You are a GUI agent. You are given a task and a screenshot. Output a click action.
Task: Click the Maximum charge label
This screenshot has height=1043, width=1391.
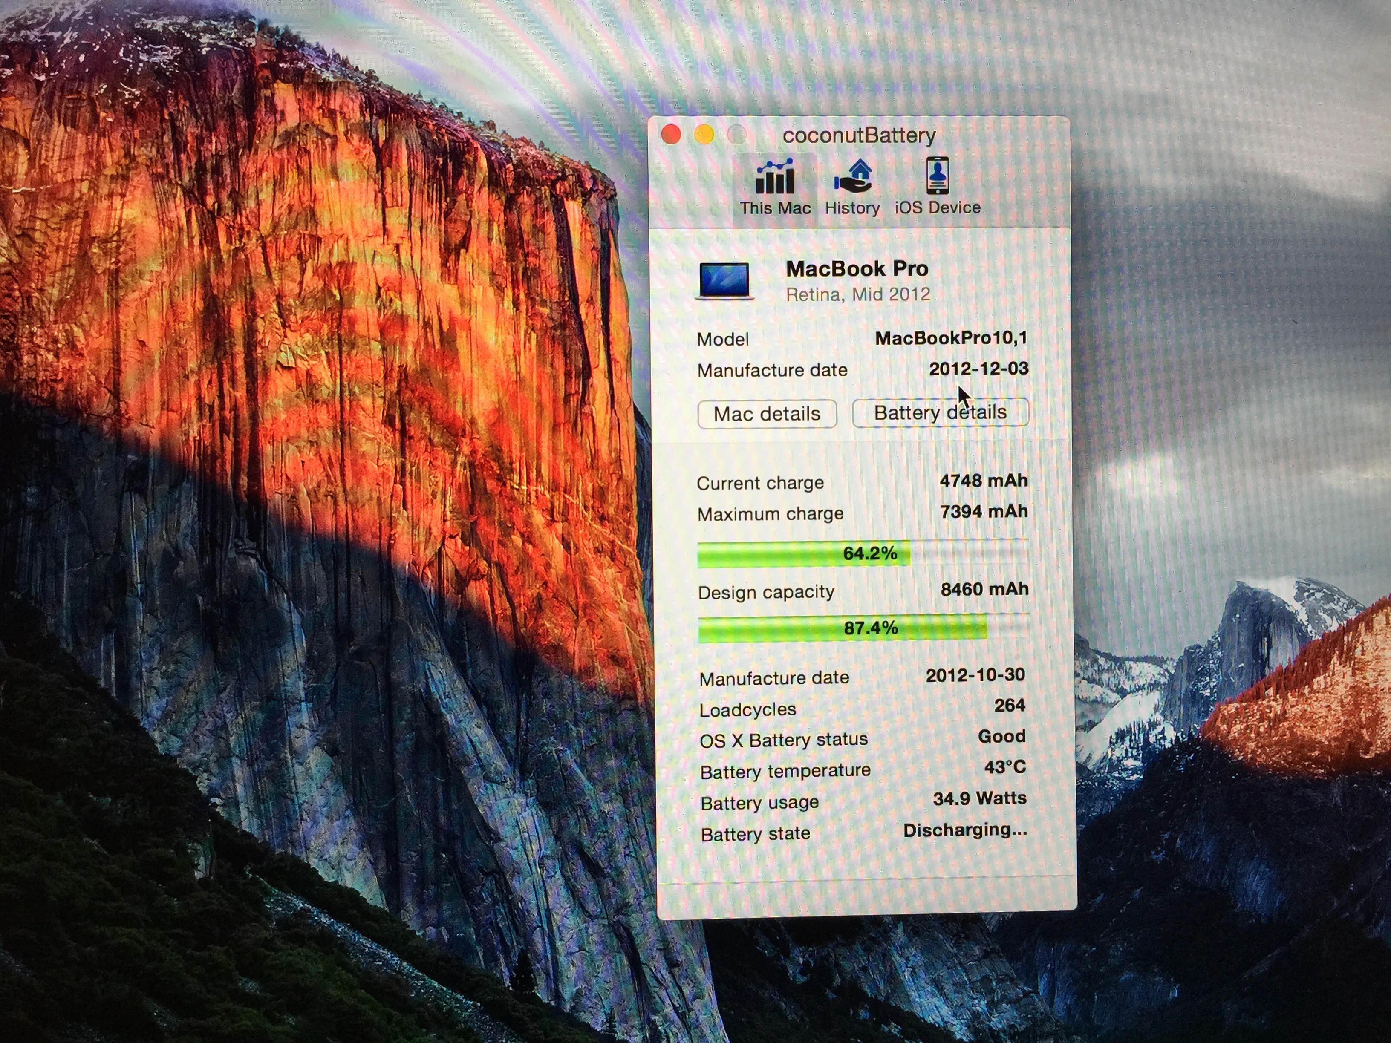coord(771,514)
